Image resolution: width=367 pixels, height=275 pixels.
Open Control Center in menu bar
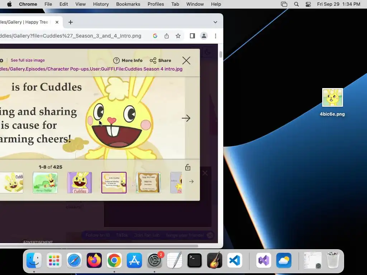tap(308, 4)
